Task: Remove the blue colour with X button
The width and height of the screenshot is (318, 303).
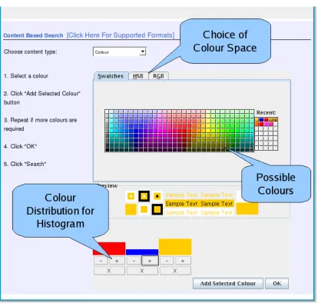Action: click(x=142, y=271)
